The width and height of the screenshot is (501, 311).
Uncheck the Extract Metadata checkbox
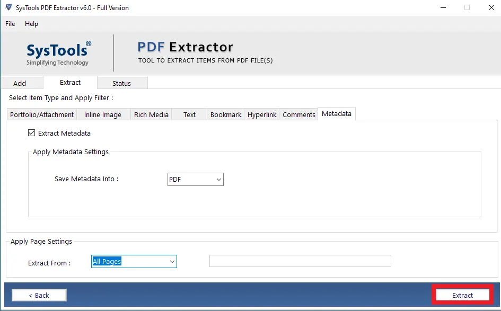pyautogui.click(x=31, y=133)
